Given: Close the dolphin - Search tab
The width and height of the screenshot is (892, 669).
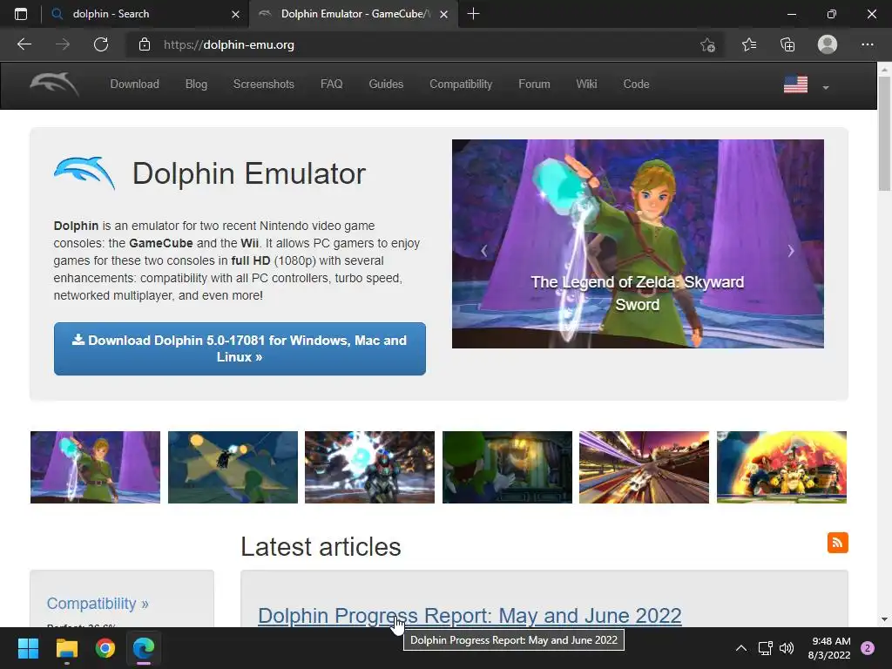Looking at the screenshot, I should 235,14.
